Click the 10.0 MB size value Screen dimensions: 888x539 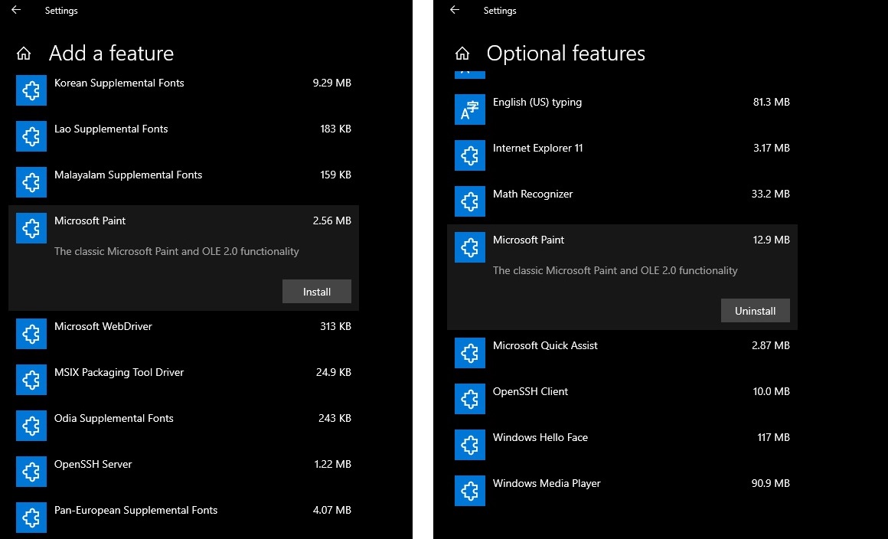771,391
